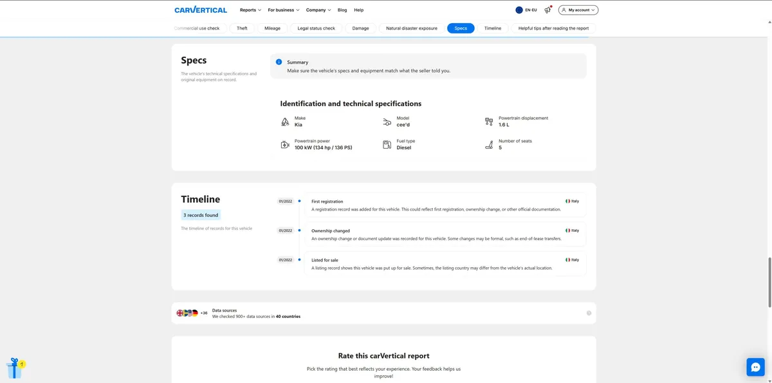The image size is (772, 383).
Task: Click the page's vertical scrollbar thumb
Action: point(769,283)
